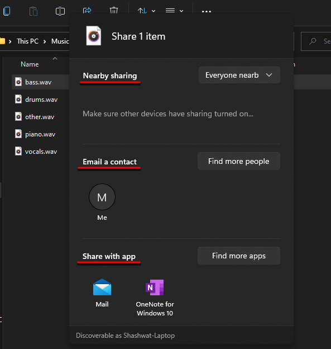Click the Find more apps button
Viewport: 331px width, 349px height.
tap(239, 256)
